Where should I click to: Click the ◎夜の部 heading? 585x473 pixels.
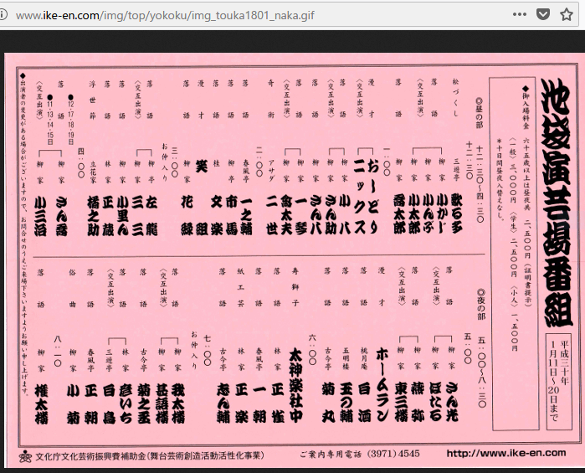[481, 304]
